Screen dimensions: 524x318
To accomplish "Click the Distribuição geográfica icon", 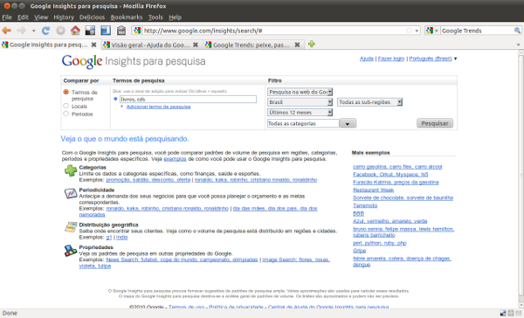I will 71,227.
